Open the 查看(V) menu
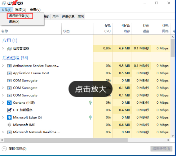The image size is (176, 156). point(35,10)
